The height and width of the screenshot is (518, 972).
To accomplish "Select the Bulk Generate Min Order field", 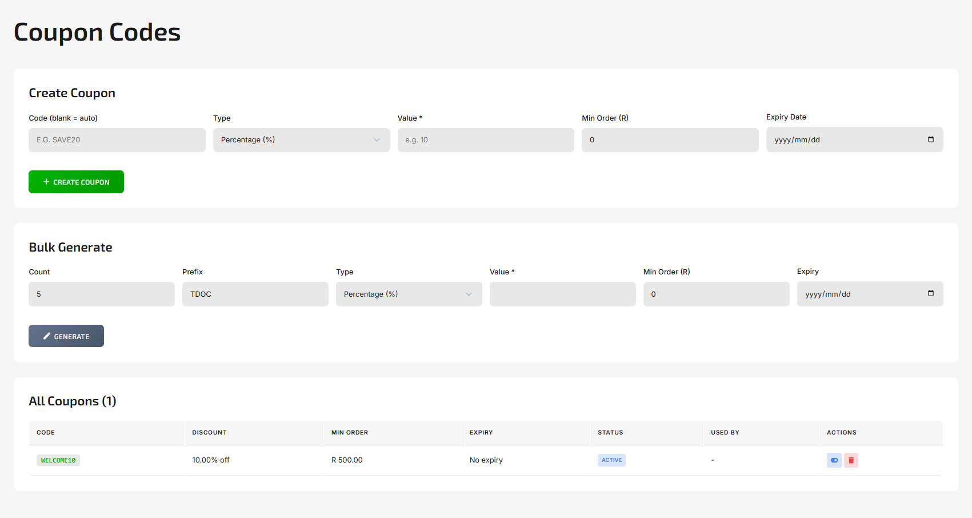I will 716,294.
